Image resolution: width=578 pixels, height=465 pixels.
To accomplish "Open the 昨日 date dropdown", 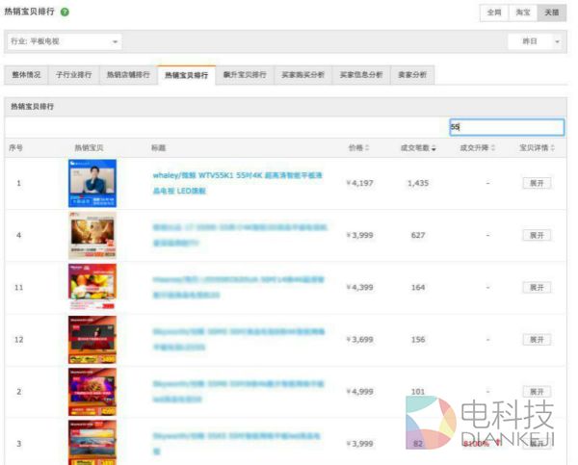I will pyautogui.click(x=536, y=41).
